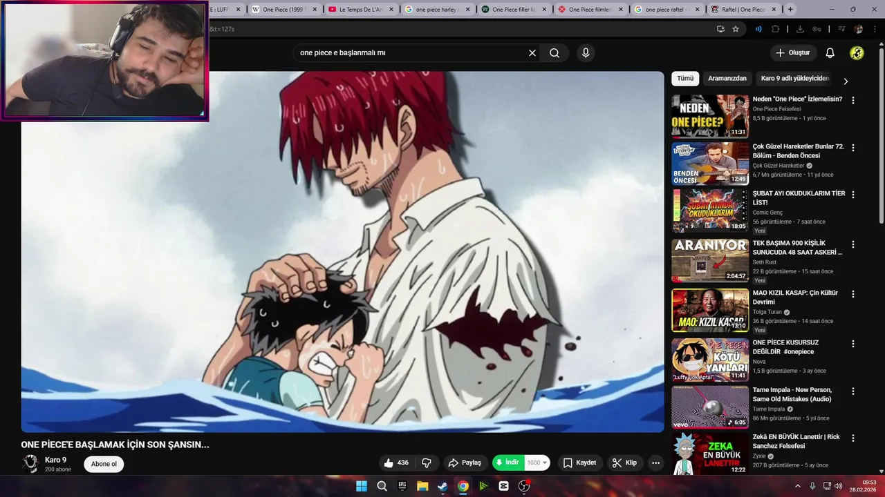Open options menu for ŞUBAT AYI OKUDUKLARIM
The height and width of the screenshot is (497, 885).
(x=853, y=195)
